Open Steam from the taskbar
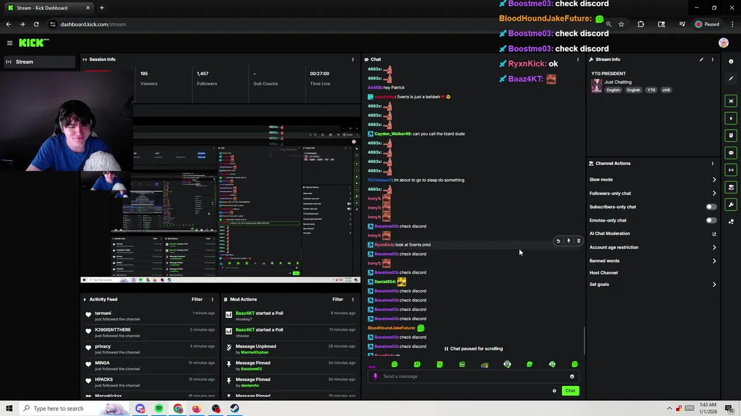Screen dimensions: 741x416 pos(234,408)
